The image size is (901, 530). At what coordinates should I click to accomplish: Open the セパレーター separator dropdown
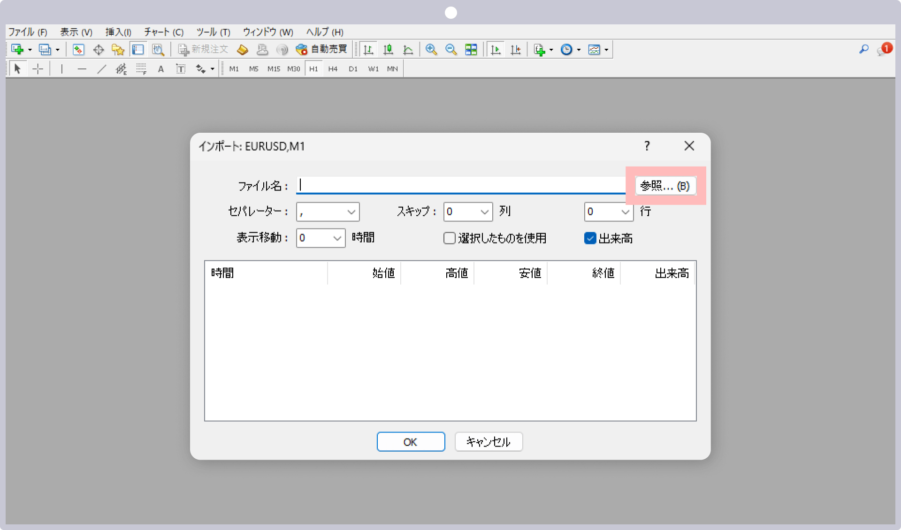(x=328, y=212)
